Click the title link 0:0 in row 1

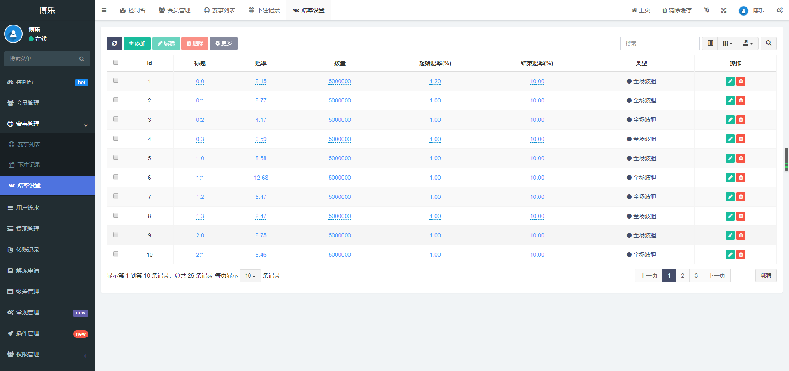[x=200, y=81]
